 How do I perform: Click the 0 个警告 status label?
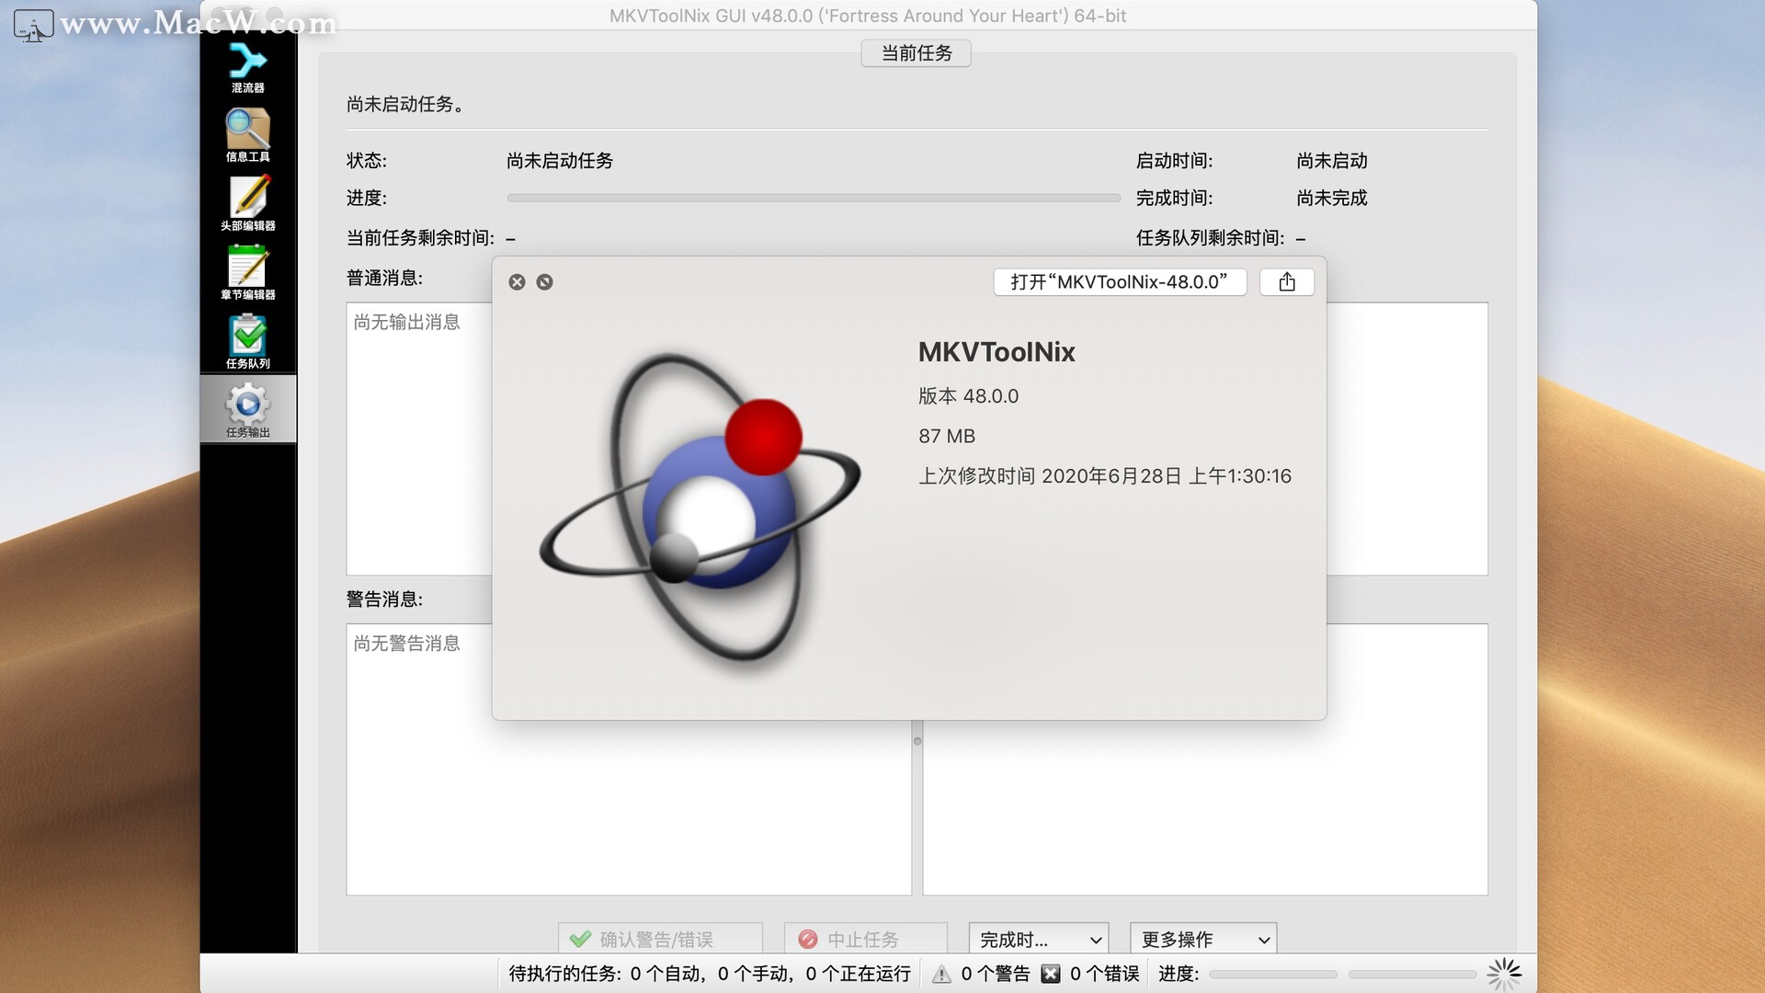[x=996, y=974]
